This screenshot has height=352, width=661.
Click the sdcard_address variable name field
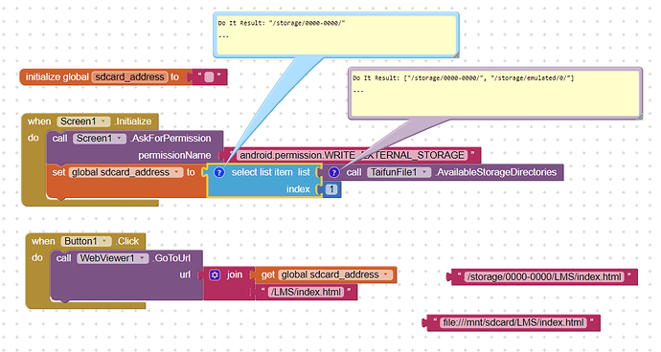(130, 77)
